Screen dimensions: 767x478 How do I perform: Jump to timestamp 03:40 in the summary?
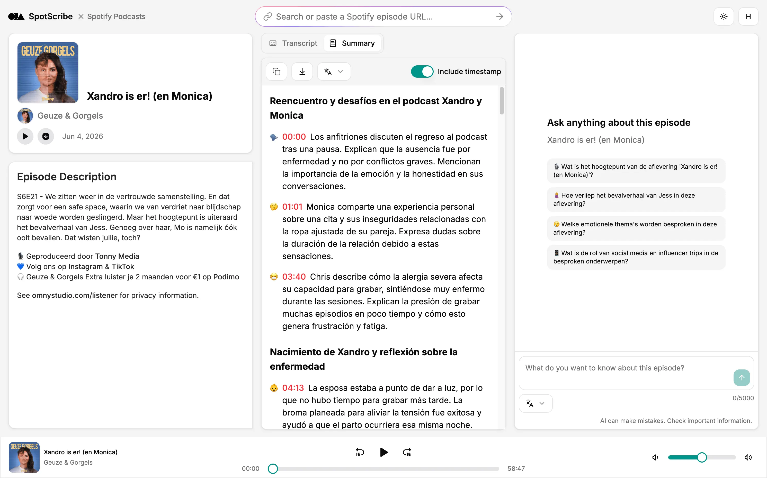coord(294,277)
